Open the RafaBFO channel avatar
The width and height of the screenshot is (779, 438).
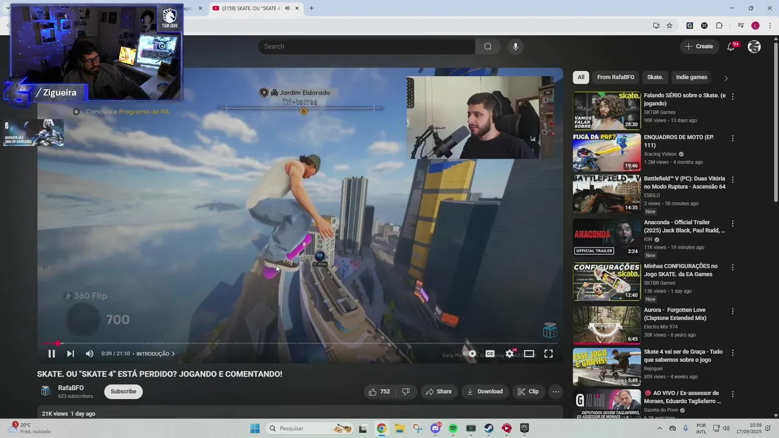(45, 391)
